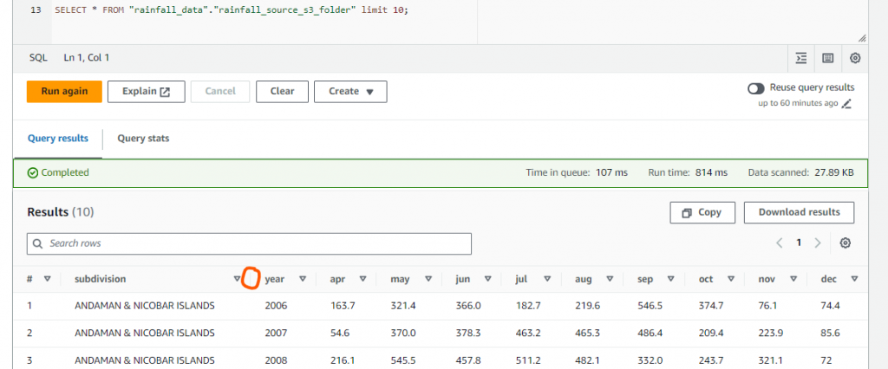Open the keyboard shortcuts icon in editor bar
The width and height of the screenshot is (888, 369).
point(827,58)
